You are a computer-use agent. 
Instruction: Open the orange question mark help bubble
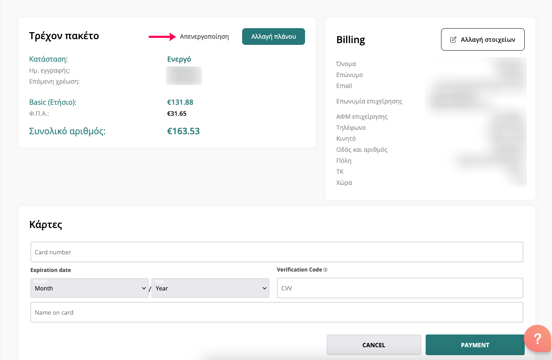tap(537, 338)
